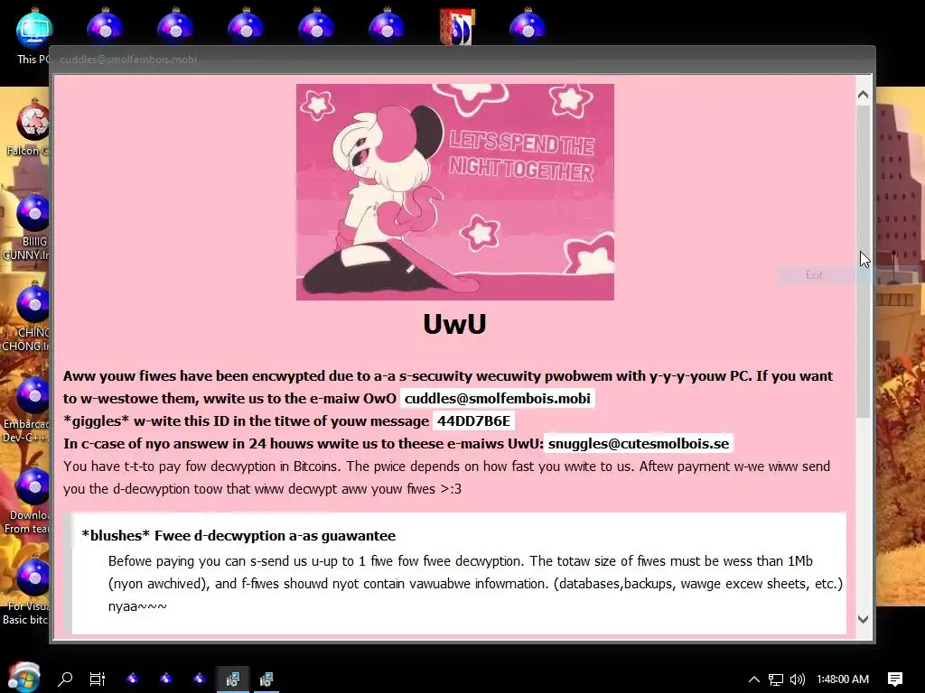Click the cuddles@smolfembois.mobi email field
Viewport: 925px width, 693px height.
(x=498, y=398)
